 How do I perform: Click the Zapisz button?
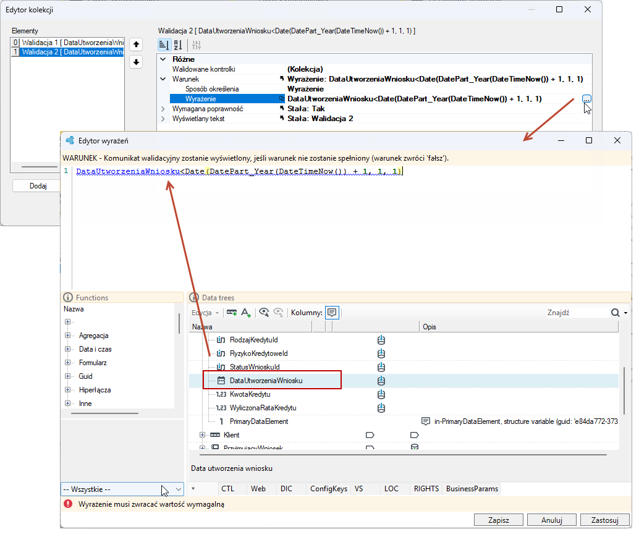click(498, 520)
